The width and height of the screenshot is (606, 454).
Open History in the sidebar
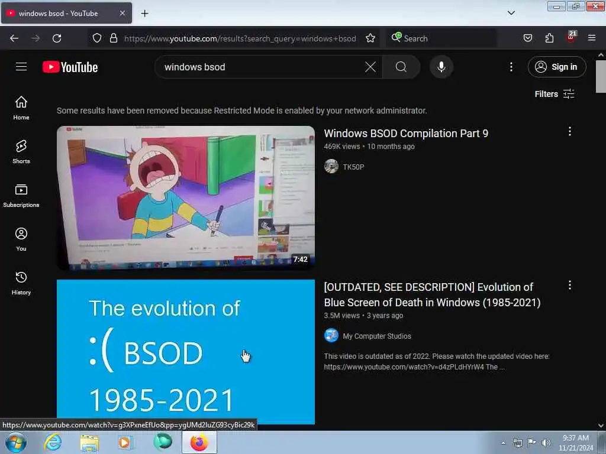click(21, 283)
